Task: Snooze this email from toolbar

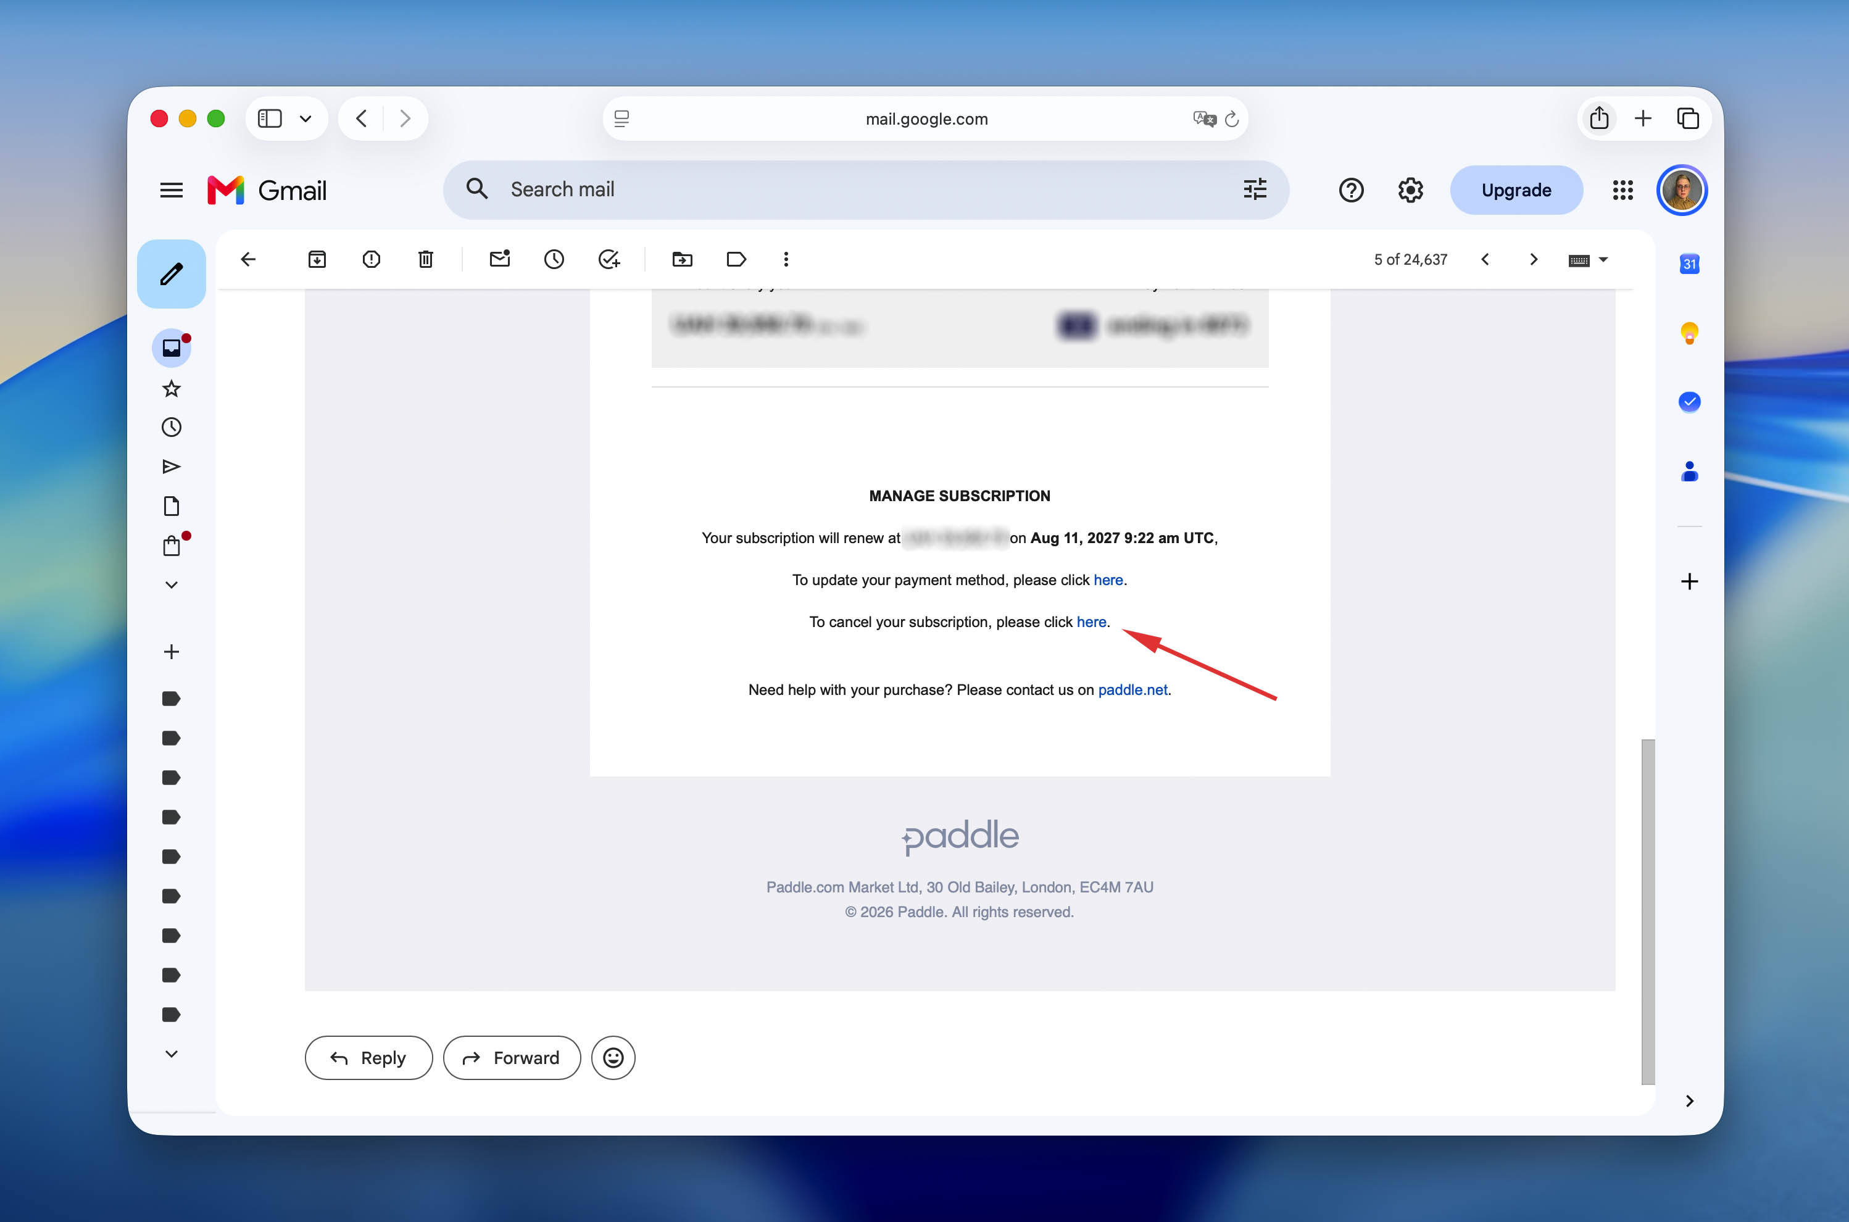Action: coord(554,259)
